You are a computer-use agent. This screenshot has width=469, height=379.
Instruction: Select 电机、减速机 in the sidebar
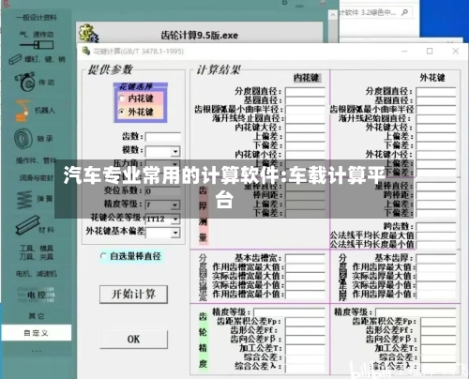(37, 274)
